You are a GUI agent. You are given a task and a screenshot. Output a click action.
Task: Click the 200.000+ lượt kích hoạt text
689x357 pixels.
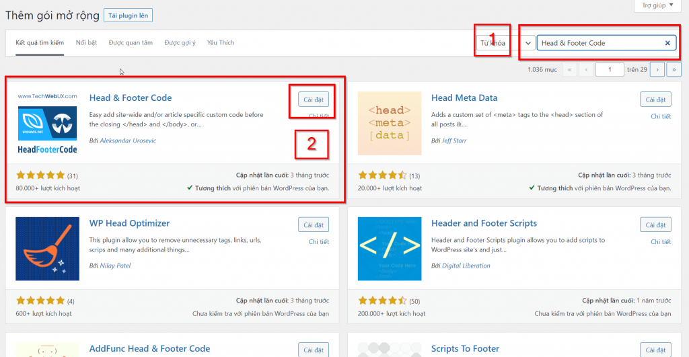pyautogui.click(x=392, y=313)
